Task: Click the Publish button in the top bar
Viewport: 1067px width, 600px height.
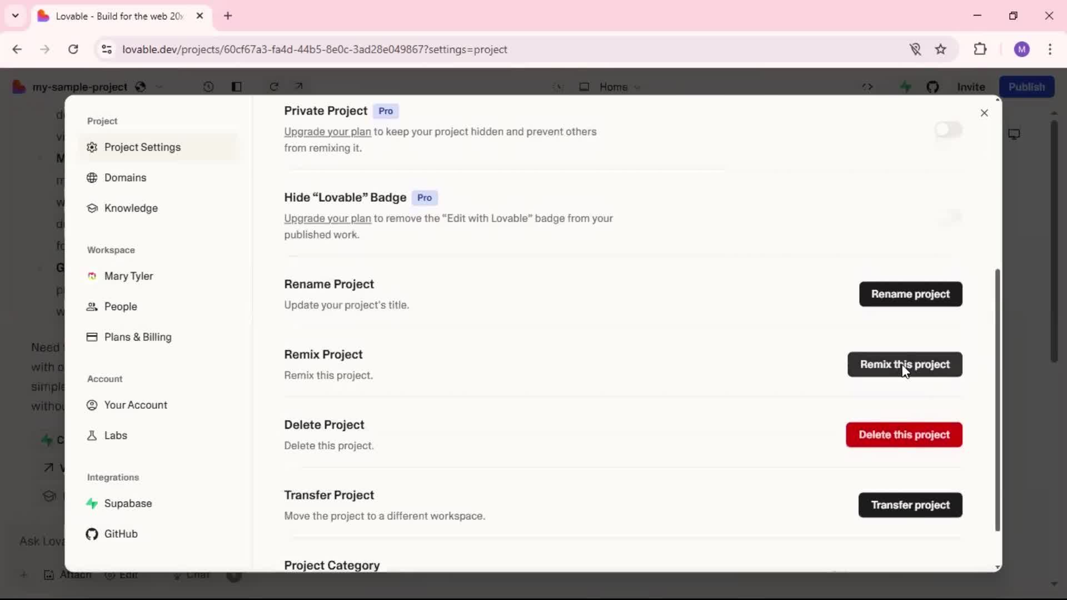Action: click(x=1026, y=87)
